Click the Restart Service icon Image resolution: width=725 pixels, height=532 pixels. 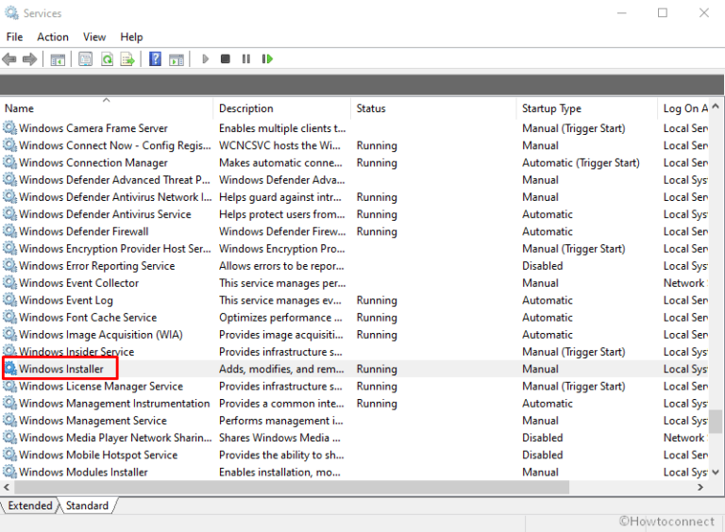[267, 59]
